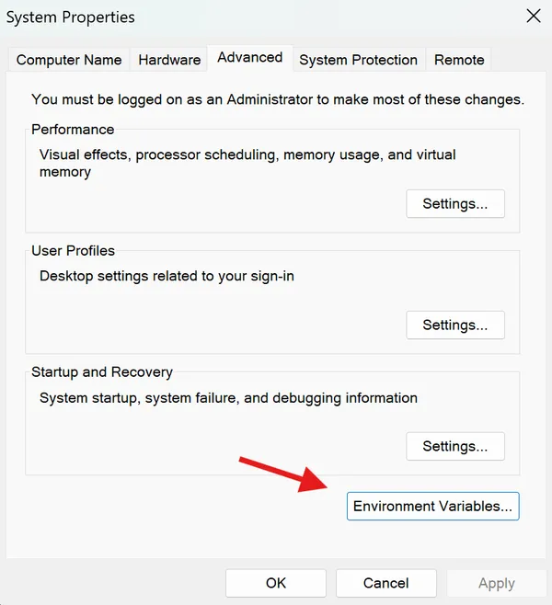Switch to the Remote tab

[458, 60]
